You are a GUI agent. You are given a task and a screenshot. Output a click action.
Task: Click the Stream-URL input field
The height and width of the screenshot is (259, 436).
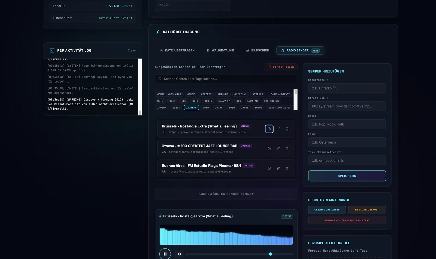(347, 106)
